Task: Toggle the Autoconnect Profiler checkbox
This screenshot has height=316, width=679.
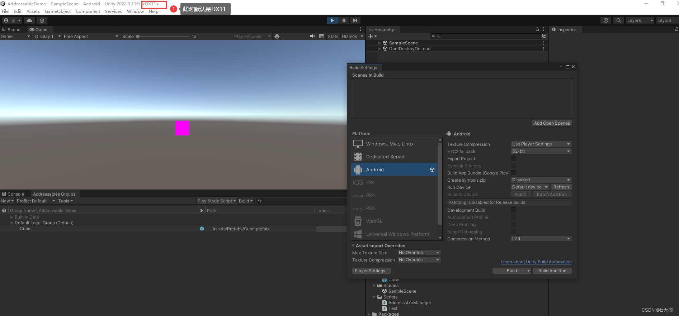Action: tap(513, 217)
